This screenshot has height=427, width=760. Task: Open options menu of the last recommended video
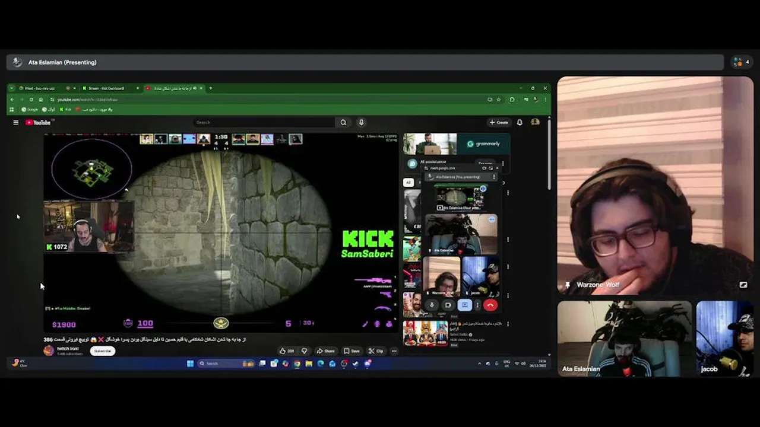508,324
